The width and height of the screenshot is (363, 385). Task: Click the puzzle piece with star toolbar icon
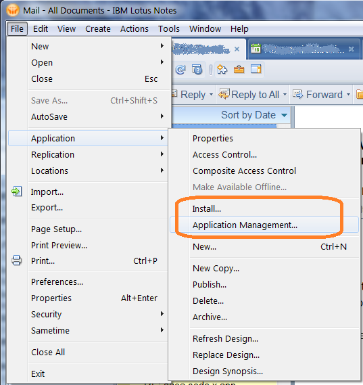click(222, 70)
